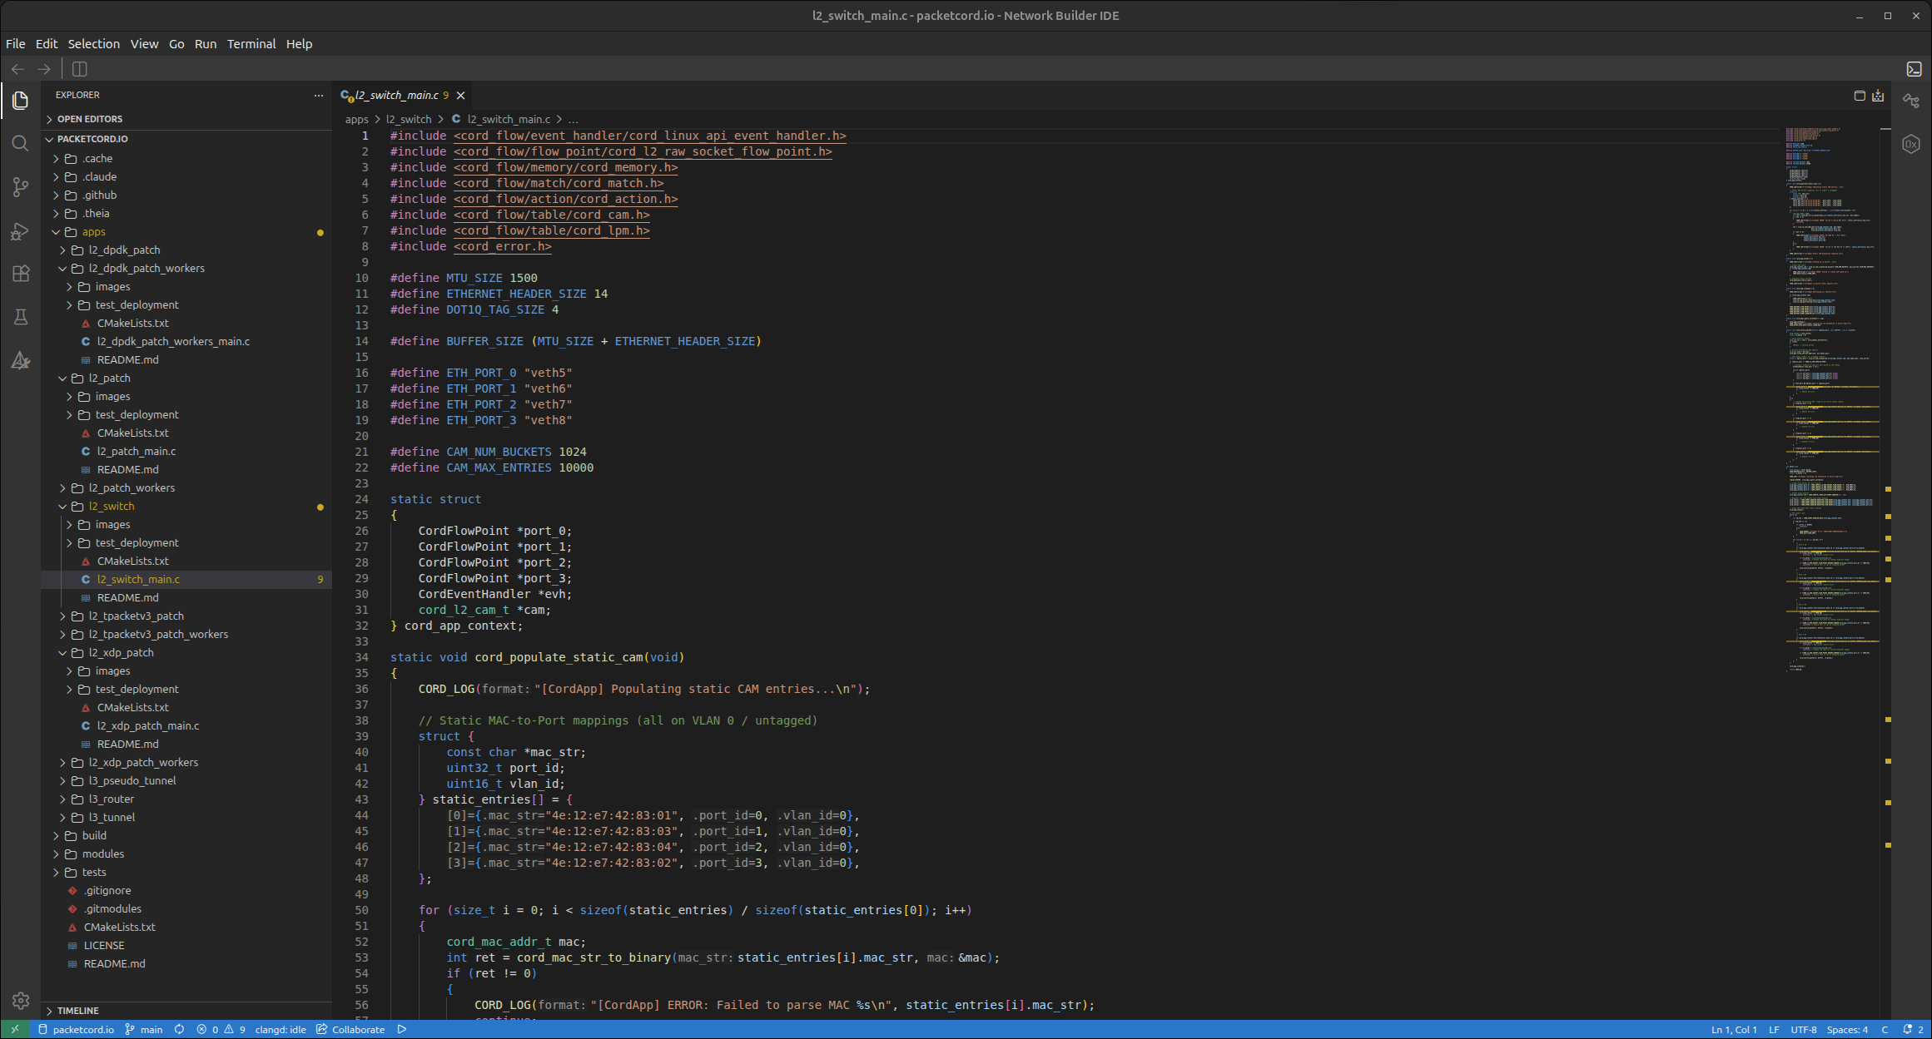Open the right sidebar outline icon
The width and height of the screenshot is (1932, 1039).
(1911, 101)
